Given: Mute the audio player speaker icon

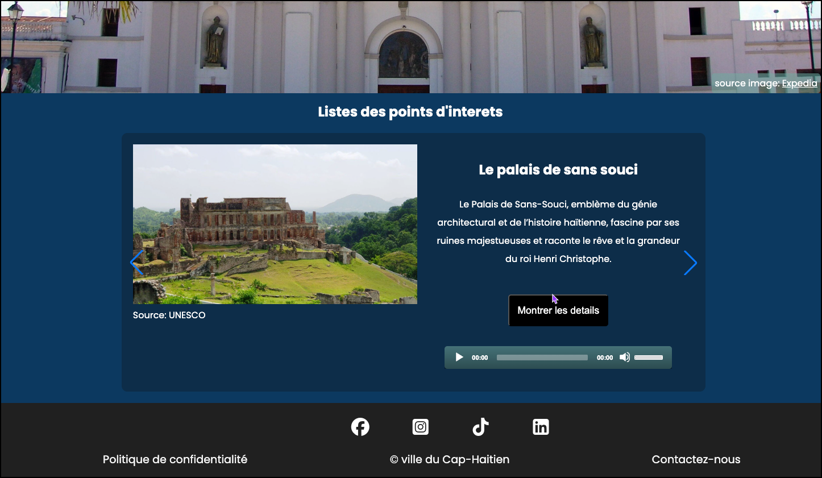Looking at the screenshot, I should 624,358.
